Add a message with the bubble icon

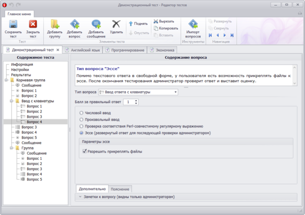tap(96, 24)
